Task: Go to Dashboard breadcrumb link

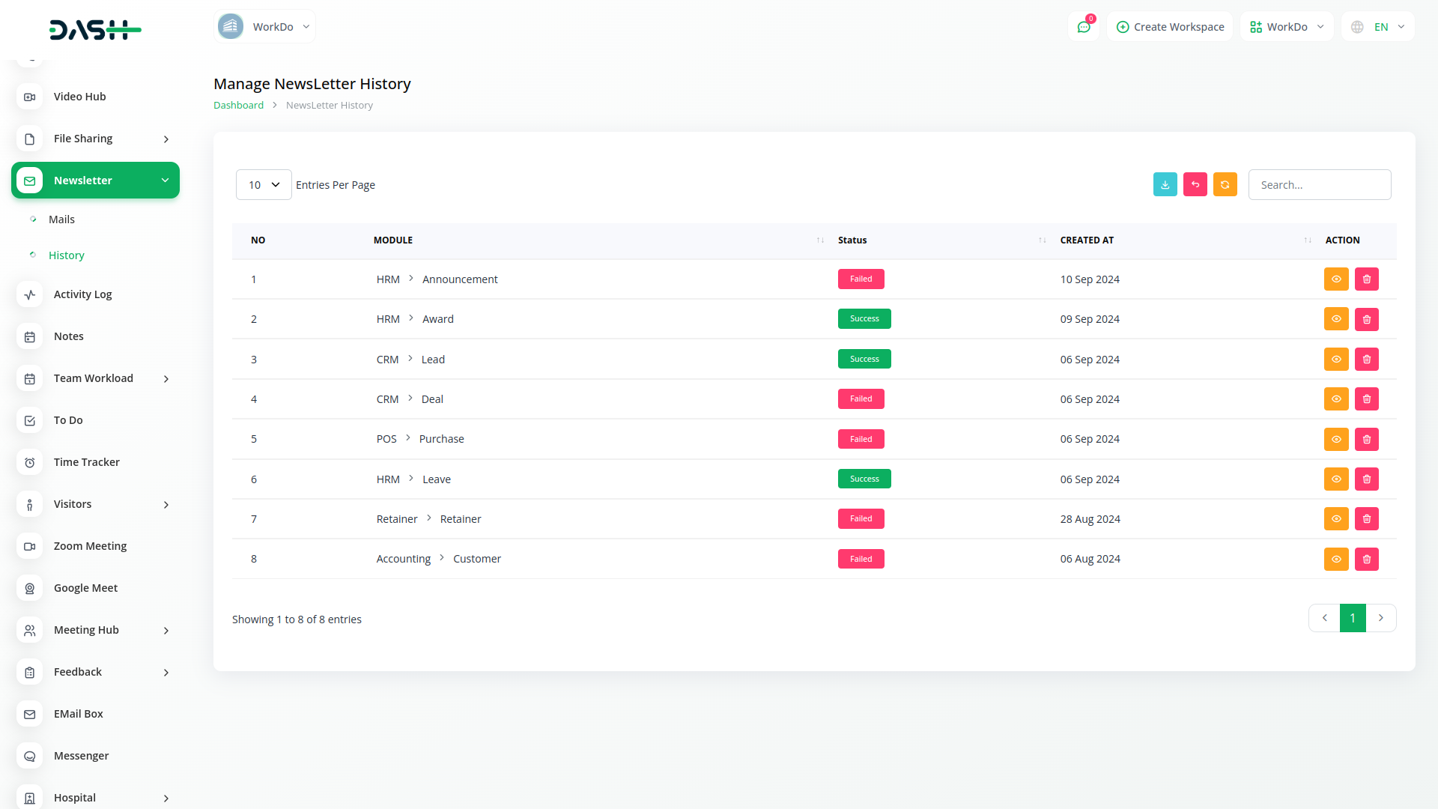Action: tap(238, 106)
